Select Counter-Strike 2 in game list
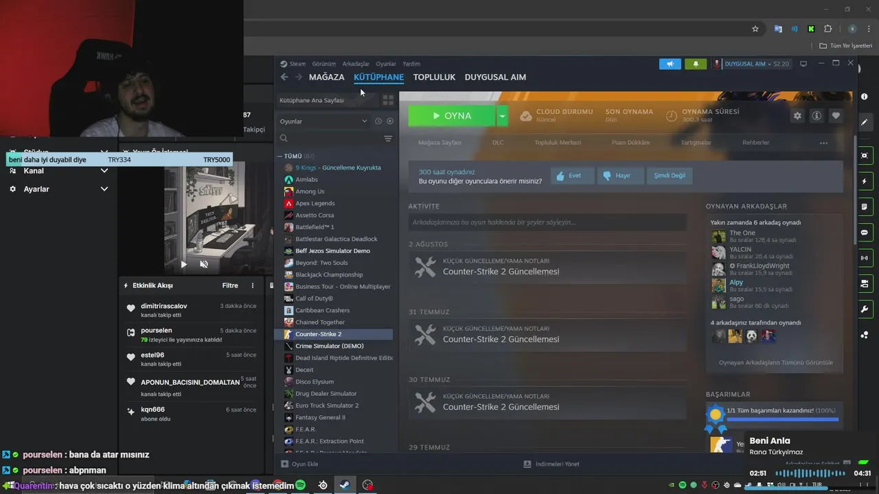The height and width of the screenshot is (494, 879). (x=334, y=334)
